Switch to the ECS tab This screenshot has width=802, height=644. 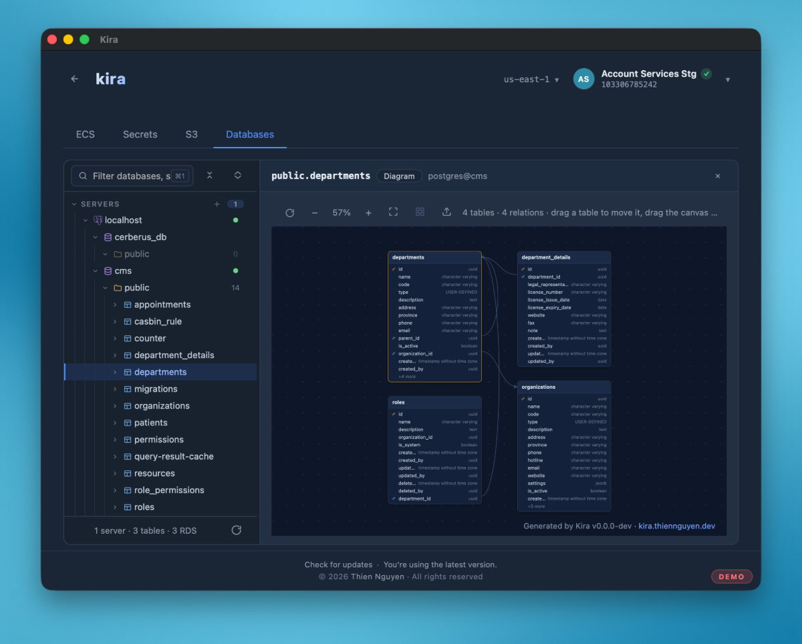click(x=86, y=134)
